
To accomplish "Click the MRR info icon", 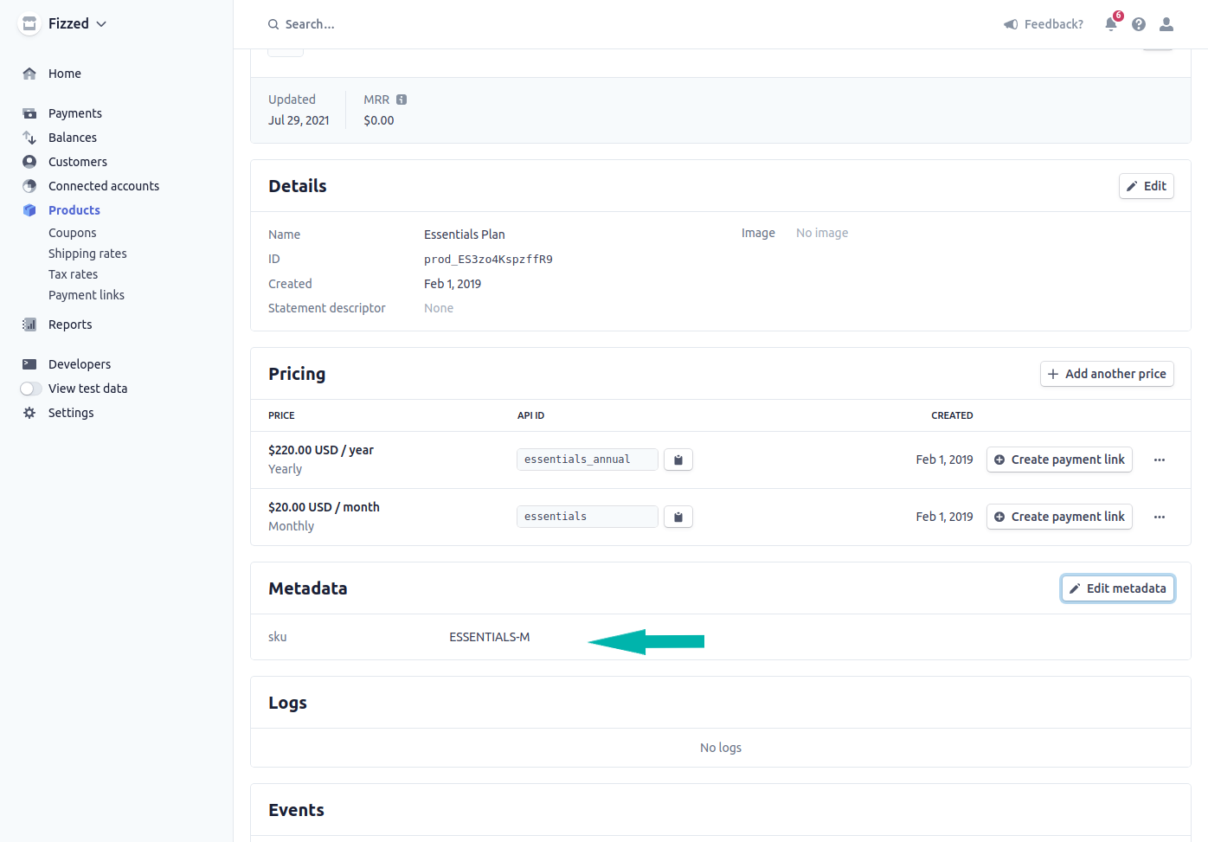I will [402, 100].
